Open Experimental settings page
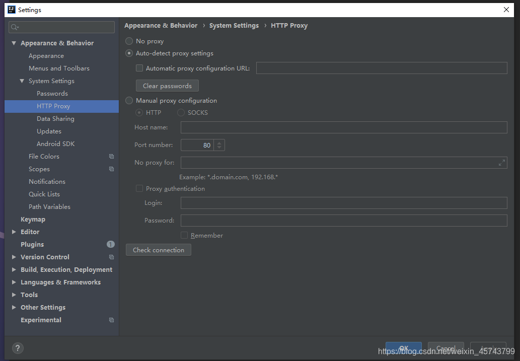 tap(41, 320)
